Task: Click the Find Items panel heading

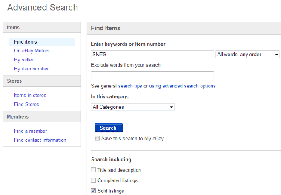Action: click(x=106, y=28)
